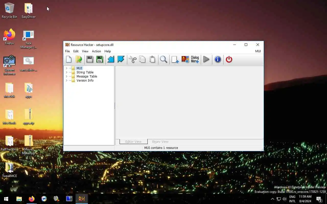Click the blue Open resource arrow icon
The width and height of the screenshot is (327, 204).
click(x=111, y=59)
